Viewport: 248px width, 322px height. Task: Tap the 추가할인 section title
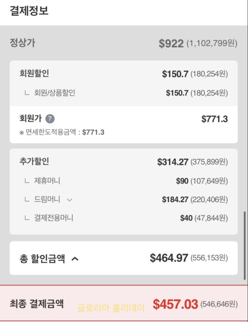(x=34, y=162)
